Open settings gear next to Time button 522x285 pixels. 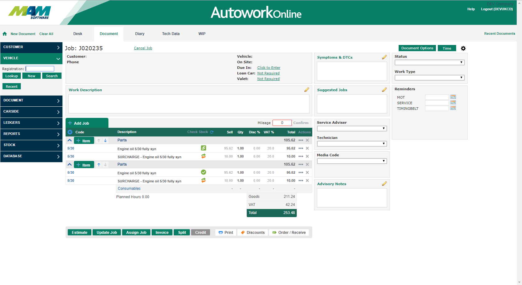tap(463, 48)
